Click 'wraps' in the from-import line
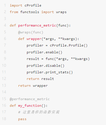 point(61,12)
